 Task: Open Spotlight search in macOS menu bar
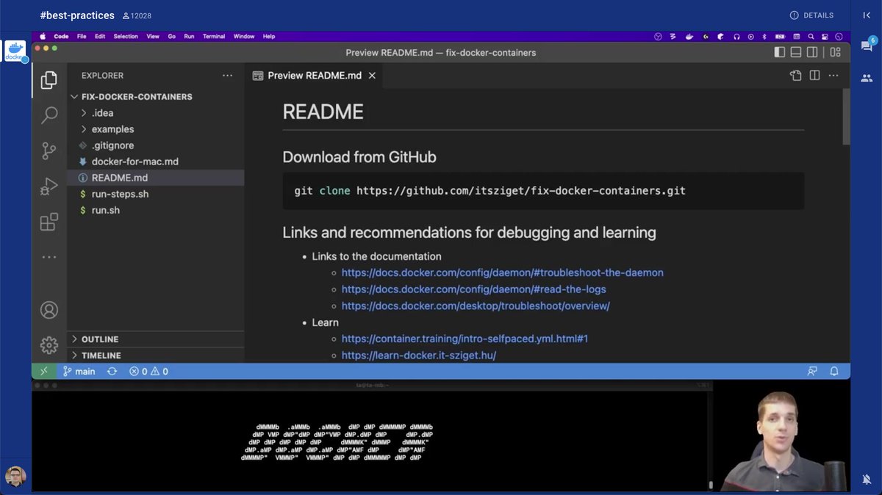pos(811,36)
